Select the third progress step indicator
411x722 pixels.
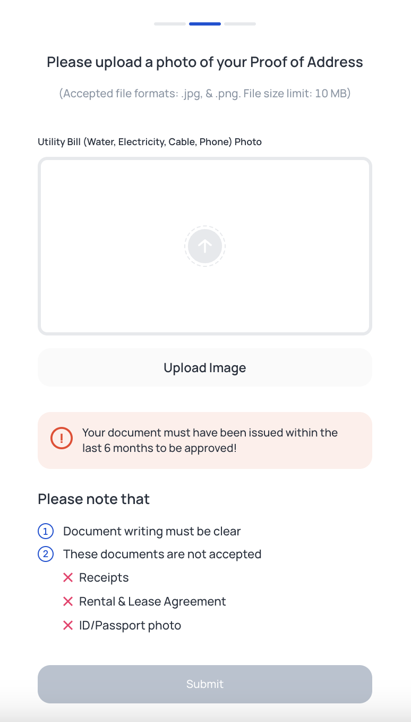pyautogui.click(x=240, y=24)
